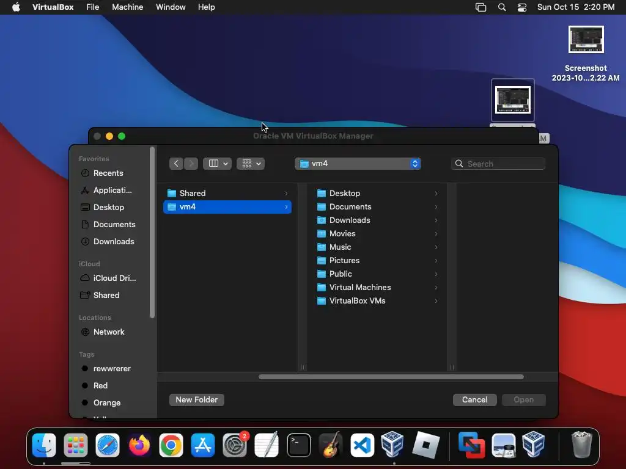The height and width of the screenshot is (469, 626).
Task: Launch Safari from the dock
Action: (108, 445)
